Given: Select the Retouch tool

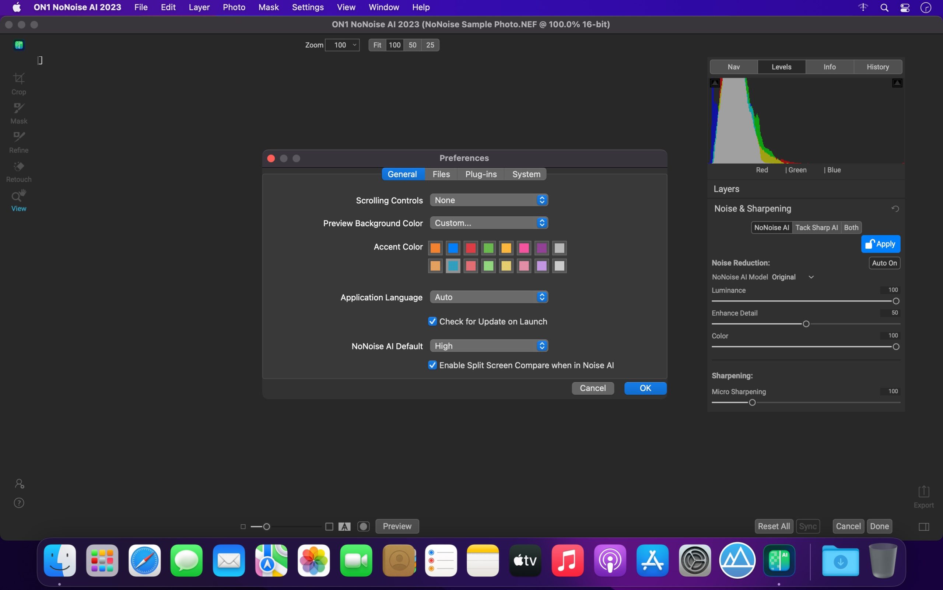Looking at the screenshot, I should [18, 171].
